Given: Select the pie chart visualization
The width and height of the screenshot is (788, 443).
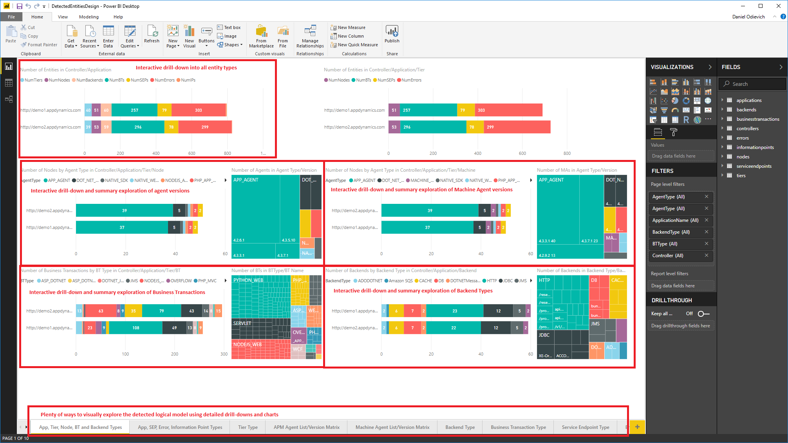Looking at the screenshot, I should (675, 101).
